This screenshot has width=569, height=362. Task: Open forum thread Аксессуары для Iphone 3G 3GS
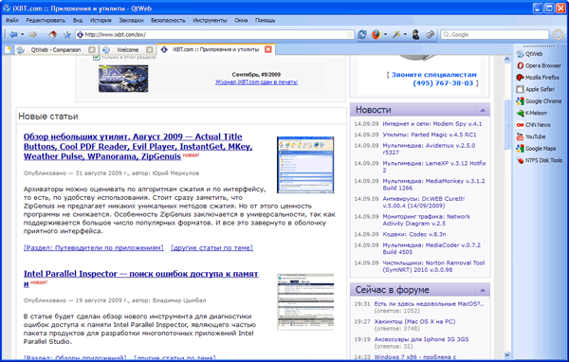pos(421,339)
